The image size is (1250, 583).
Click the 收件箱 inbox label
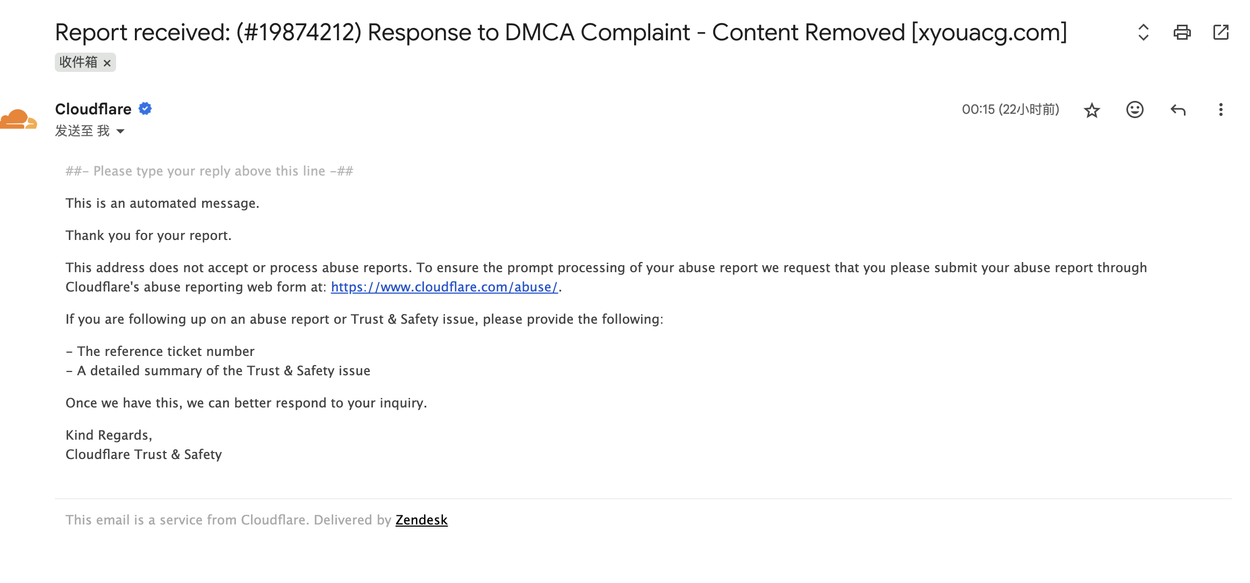tap(78, 62)
